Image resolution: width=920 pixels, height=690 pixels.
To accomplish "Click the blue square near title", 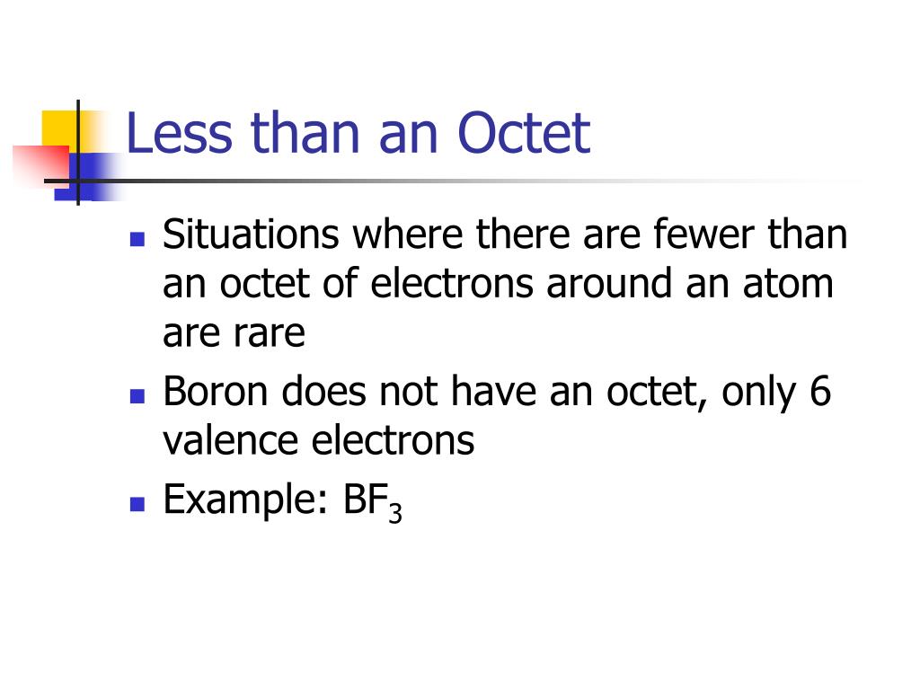I will click(x=88, y=177).
